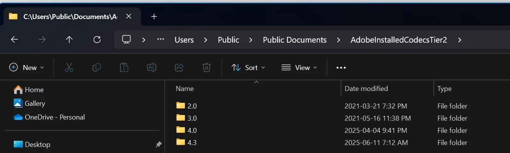Click date 2025-06-11 7:12 AM
This screenshot has height=153, width=510.
(x=376, y=143)
